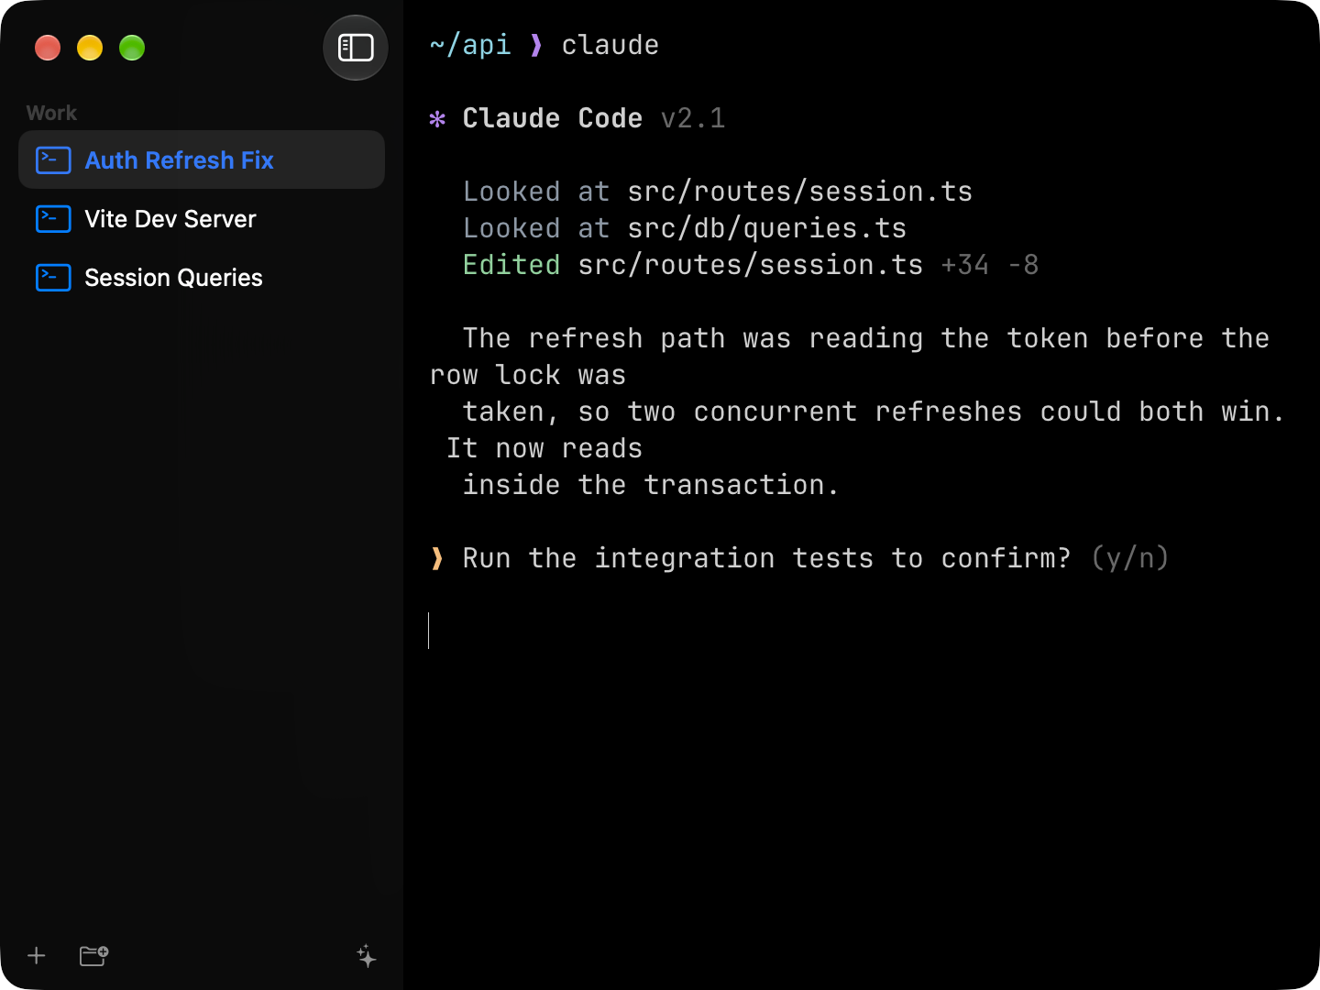Click the src/db/queries.ts file path
The height and width of the screenshot is (990, 1320).
coord(766,228)
